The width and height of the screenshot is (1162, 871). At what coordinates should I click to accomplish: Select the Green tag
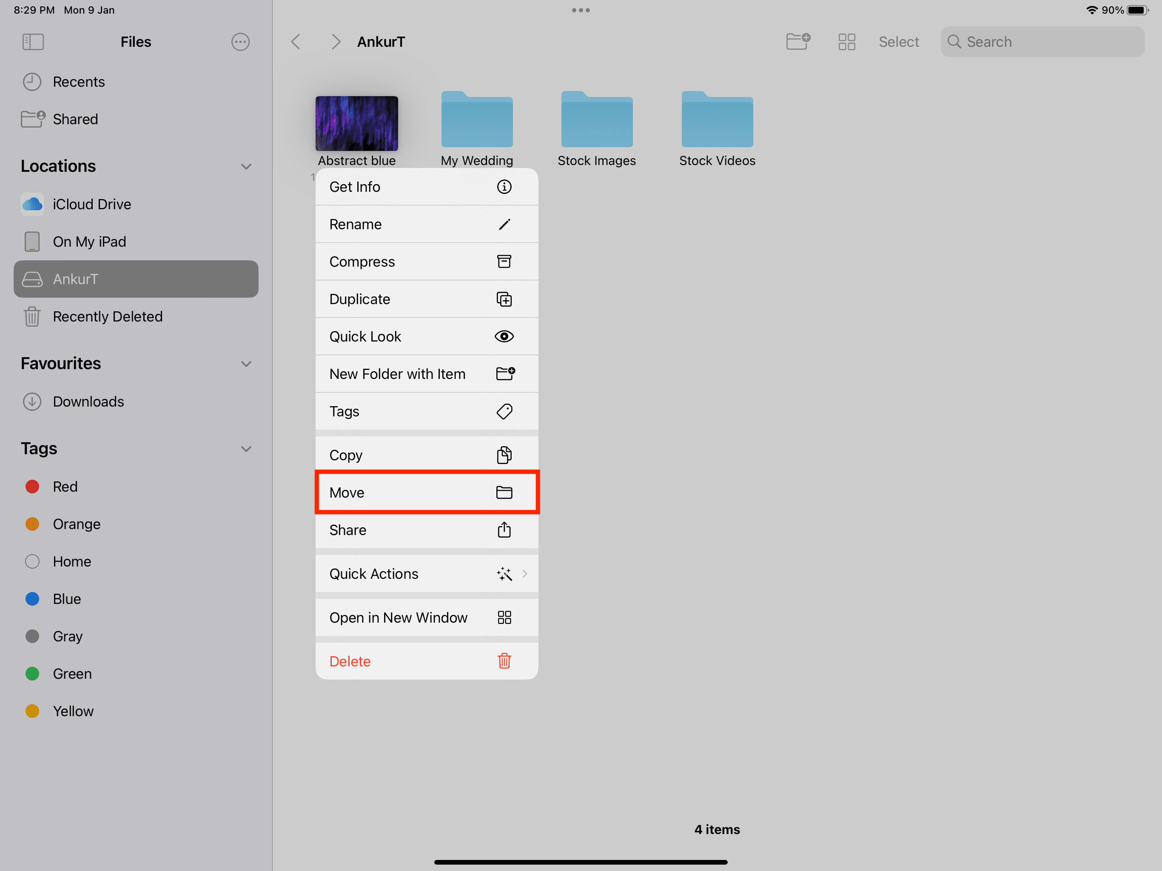[136, 674]
